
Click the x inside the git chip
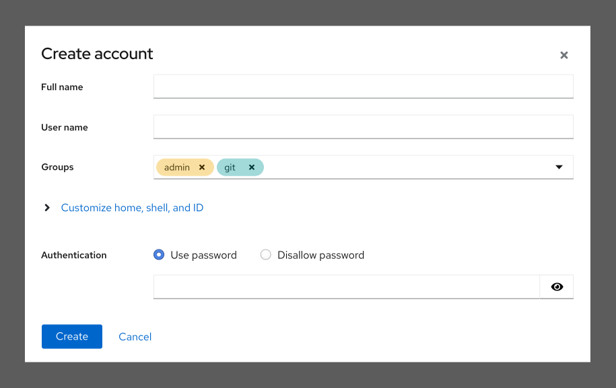pos(251,167)
